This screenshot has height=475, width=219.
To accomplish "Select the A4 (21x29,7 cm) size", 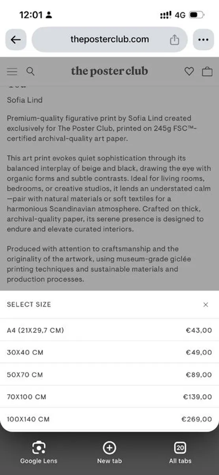I will (x=109, y=330).
